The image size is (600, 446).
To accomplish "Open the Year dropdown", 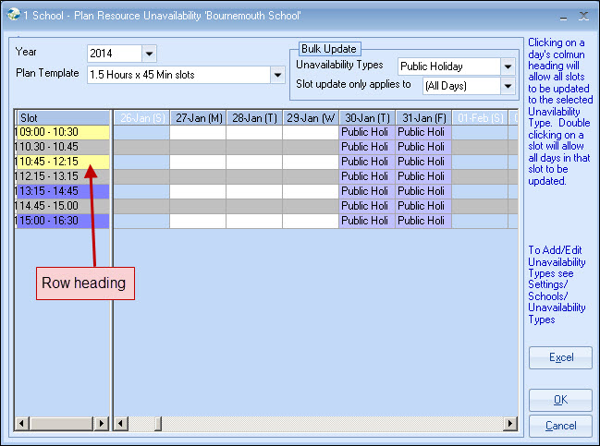I will click(150, 54).
